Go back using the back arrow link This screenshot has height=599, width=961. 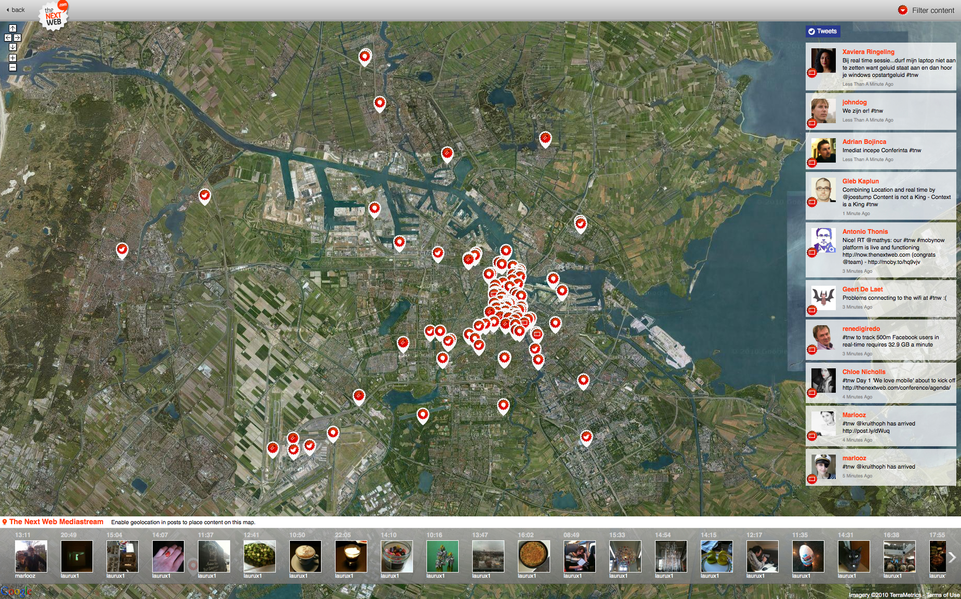tap(16, 10)
